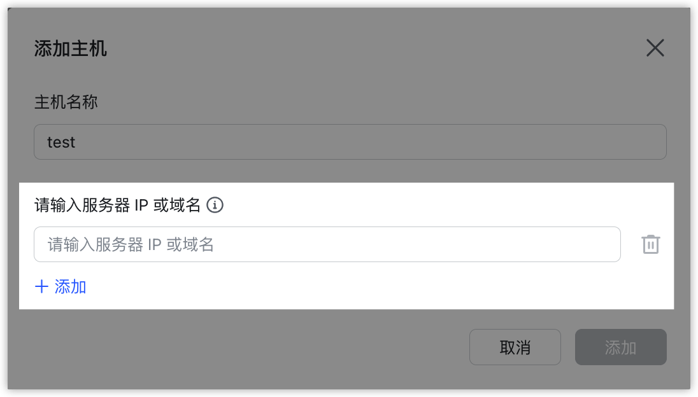The height and width of the screenshot is (397, 698).
Task: Select the 取消 option in the footer
Action: click(515, 347)
